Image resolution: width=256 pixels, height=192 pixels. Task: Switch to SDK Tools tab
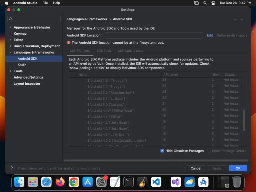[x=104, y=51]
